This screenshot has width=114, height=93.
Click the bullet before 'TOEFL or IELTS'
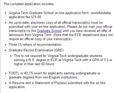pyautogui.click(x=6, y=73)
